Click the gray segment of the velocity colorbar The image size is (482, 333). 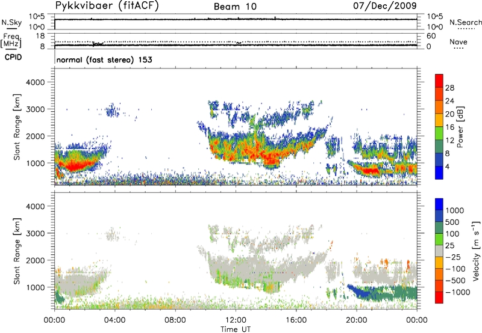point(439,251)
